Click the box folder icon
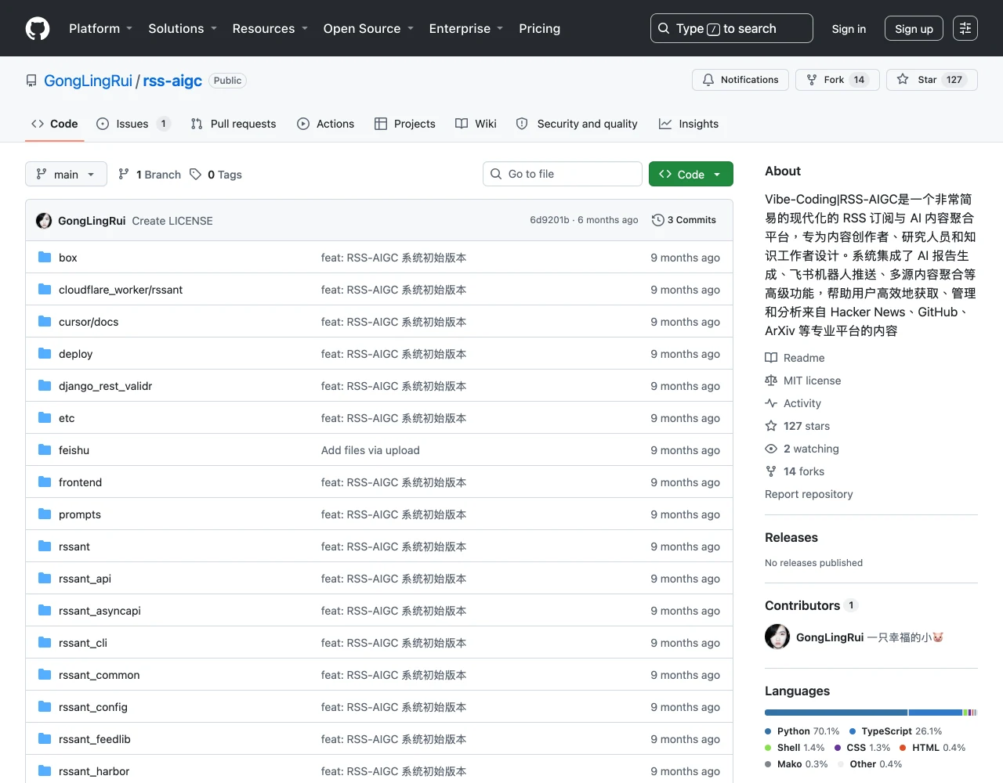1003x783 pixels. [45, 257]
